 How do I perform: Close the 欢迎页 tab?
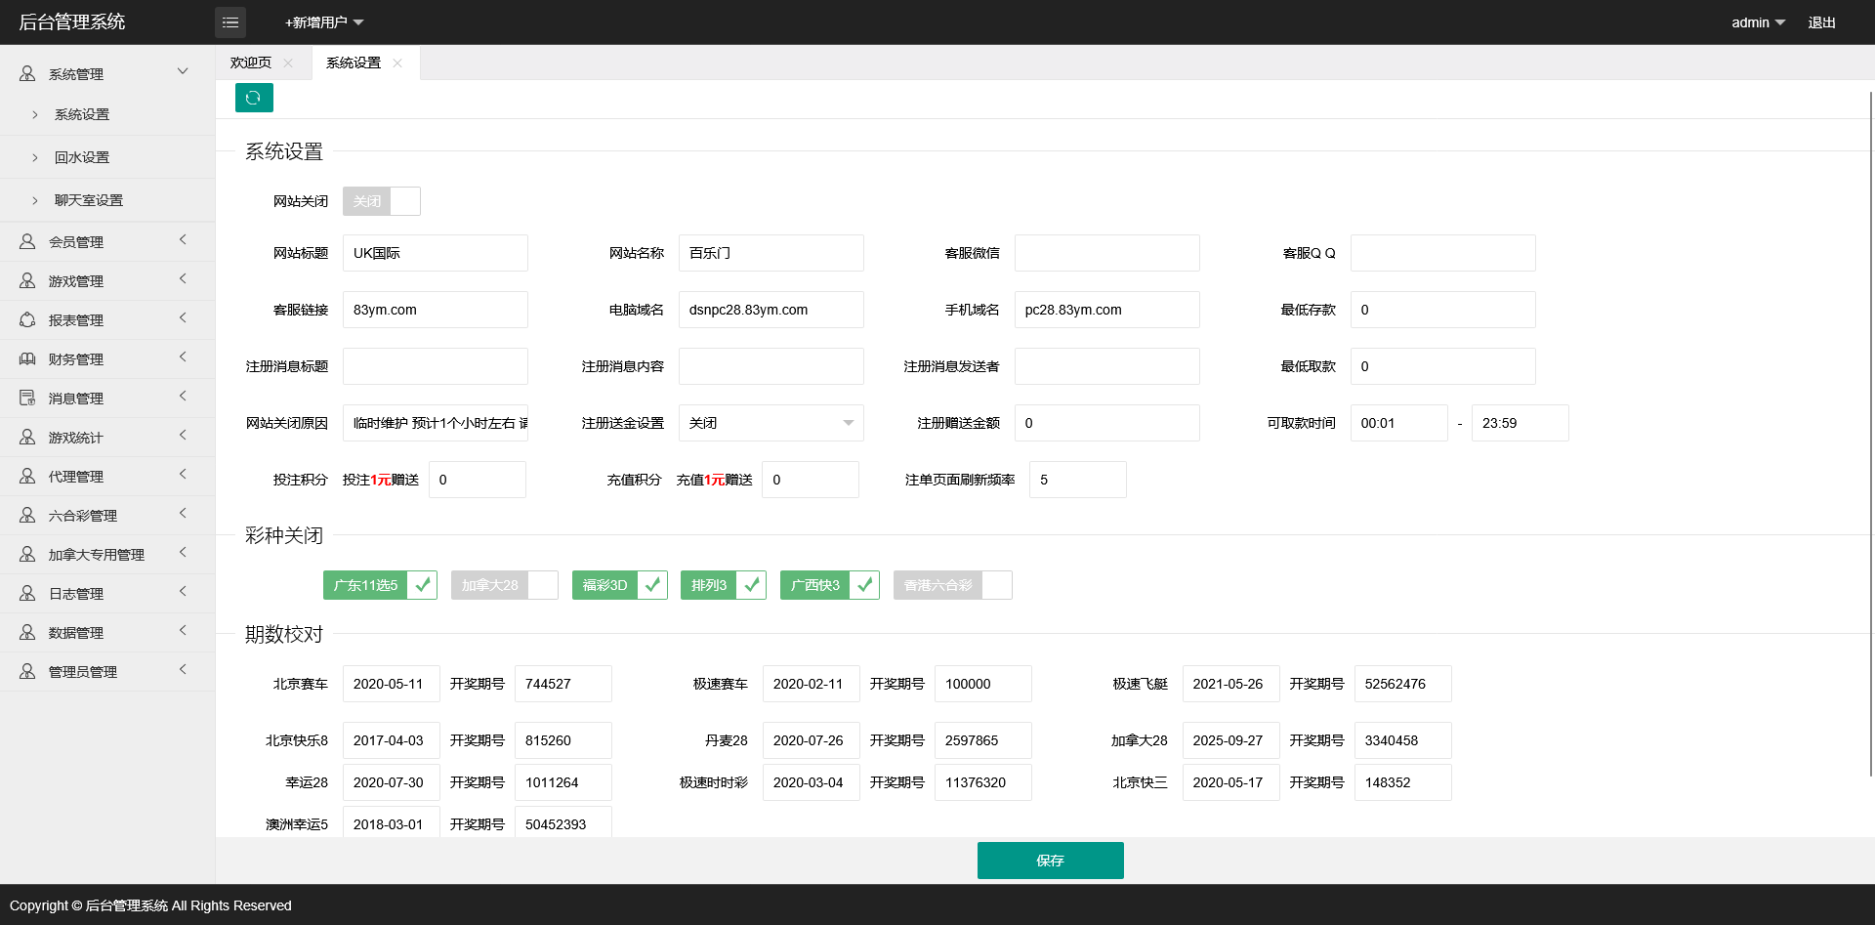(288, 63)
